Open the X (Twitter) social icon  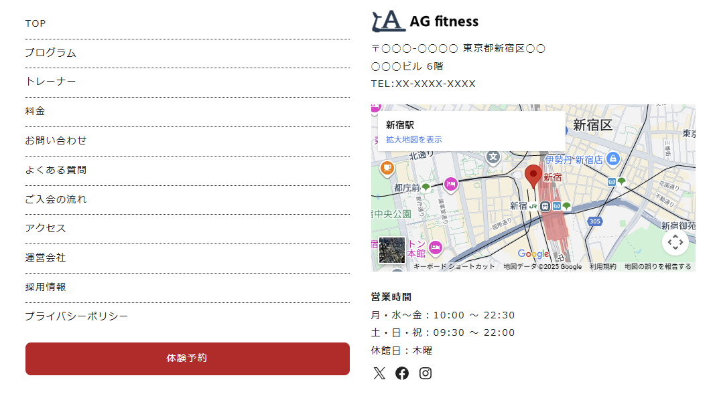pyautogui.click(x=379, y=373)
